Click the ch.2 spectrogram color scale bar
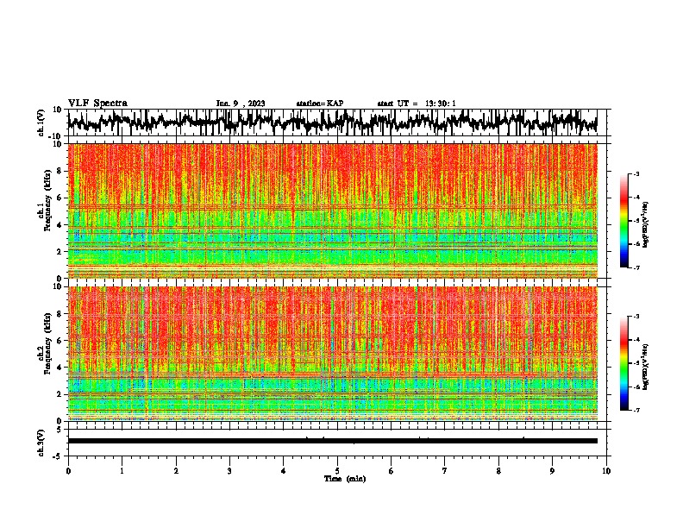Image resolution: width=683 pixels, height=528 pixels. tap(623, 363)
